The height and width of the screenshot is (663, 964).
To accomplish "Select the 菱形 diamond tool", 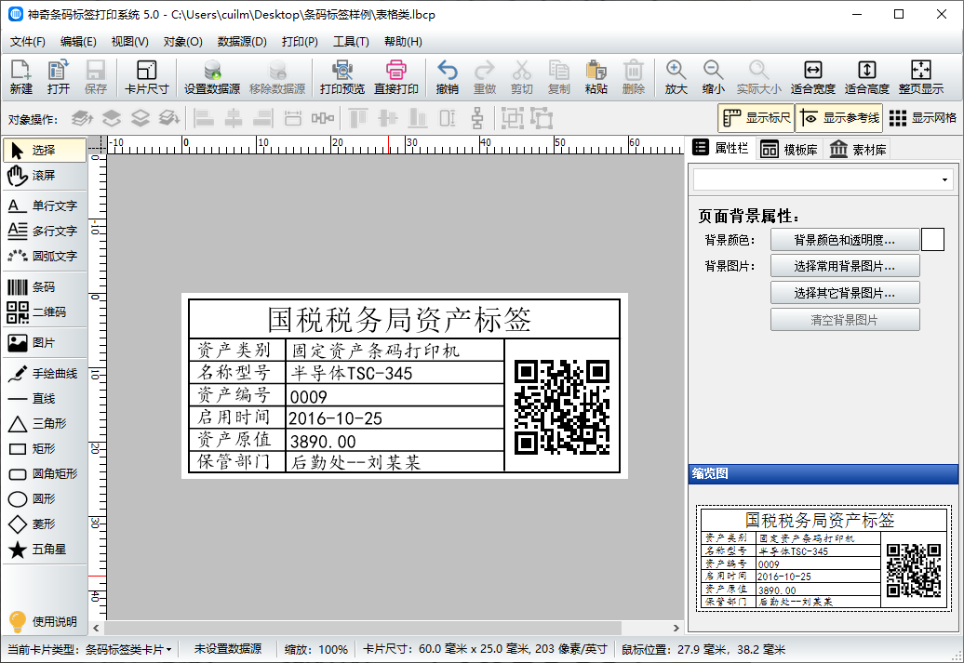I will (45, 524).
